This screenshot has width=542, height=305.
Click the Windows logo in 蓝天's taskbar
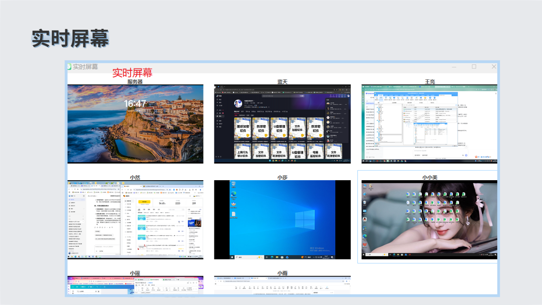(x=271, y=161)
